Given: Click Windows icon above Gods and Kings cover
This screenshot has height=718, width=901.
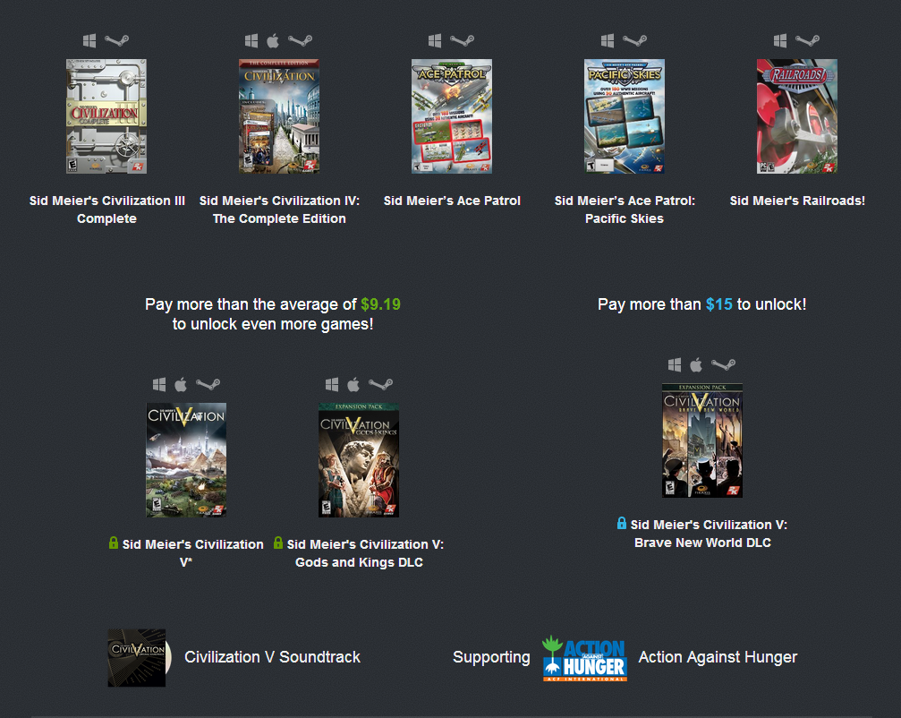Looking at the screenshot, I should coord(332,385).
